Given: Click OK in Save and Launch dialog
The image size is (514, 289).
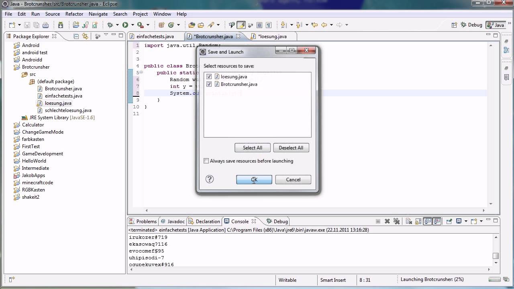Looking at the screenshot, I should click(x=254, y=179).
